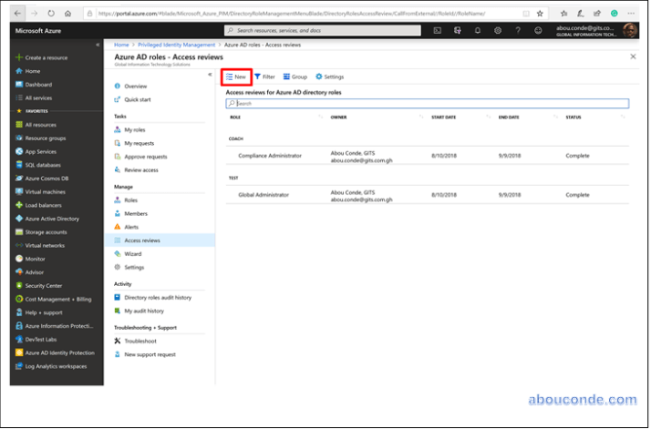Collapse the left Azure navigation sidebar
651x429 pixels.
click(98, 45)
